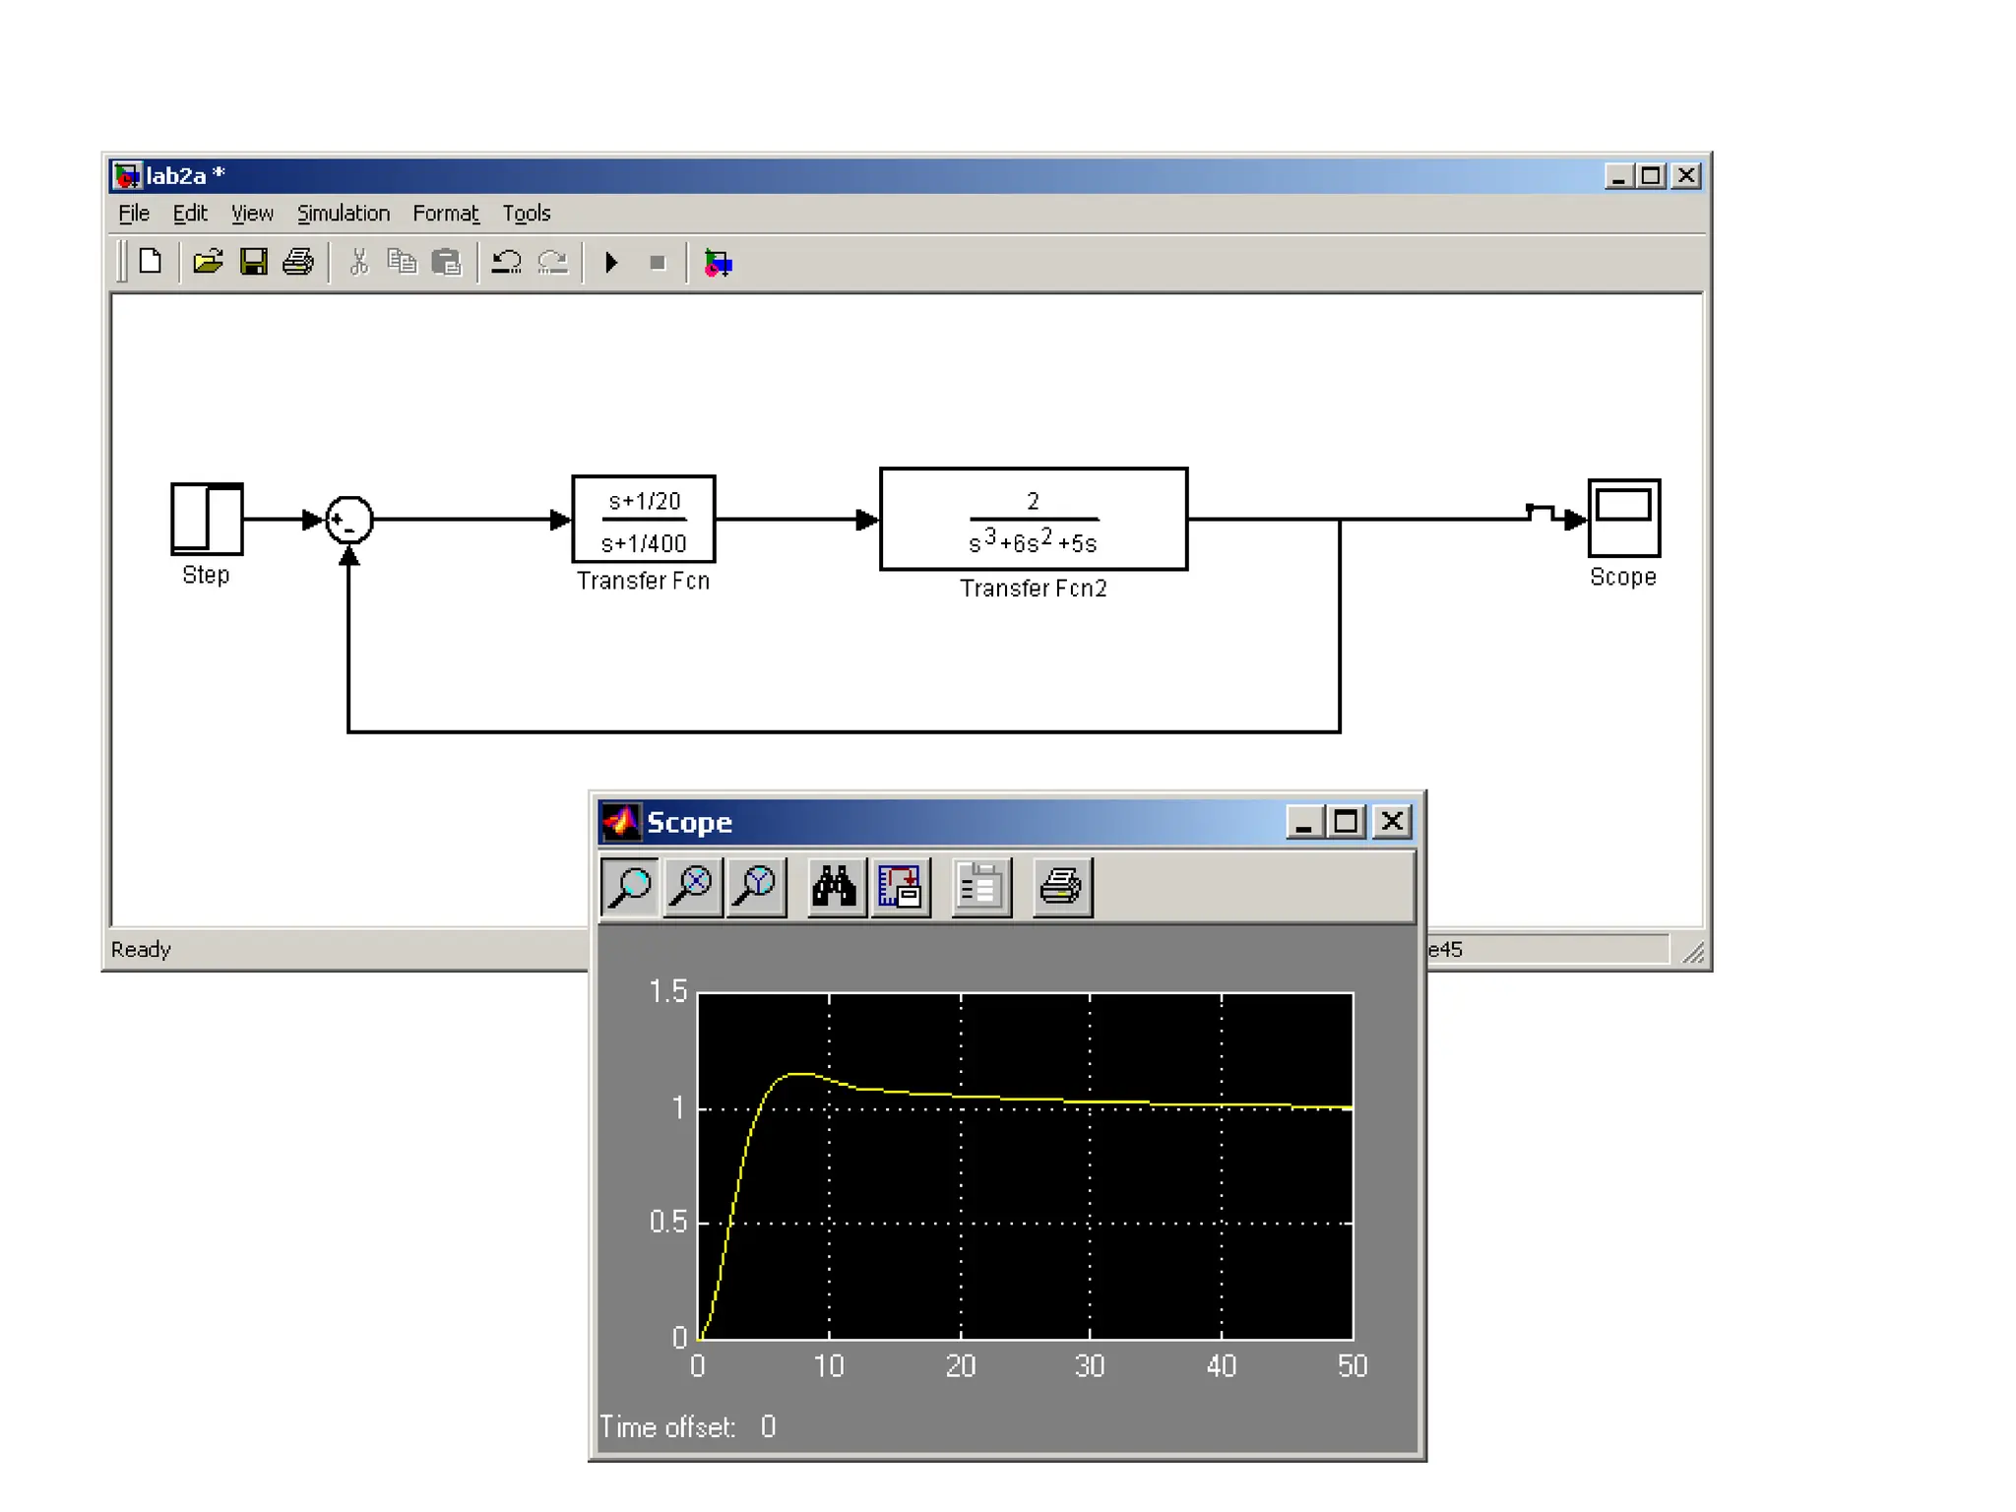Select Zoom Y-axis in Scope
The image size is (2016, 1512).
(x=756, y=886)
